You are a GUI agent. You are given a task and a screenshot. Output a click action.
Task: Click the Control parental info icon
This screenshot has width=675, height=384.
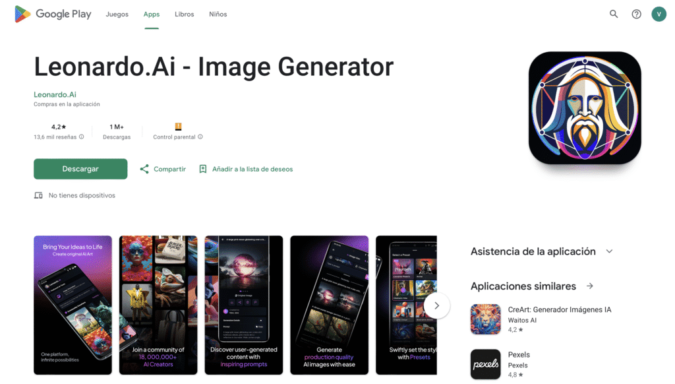(200, 137)
